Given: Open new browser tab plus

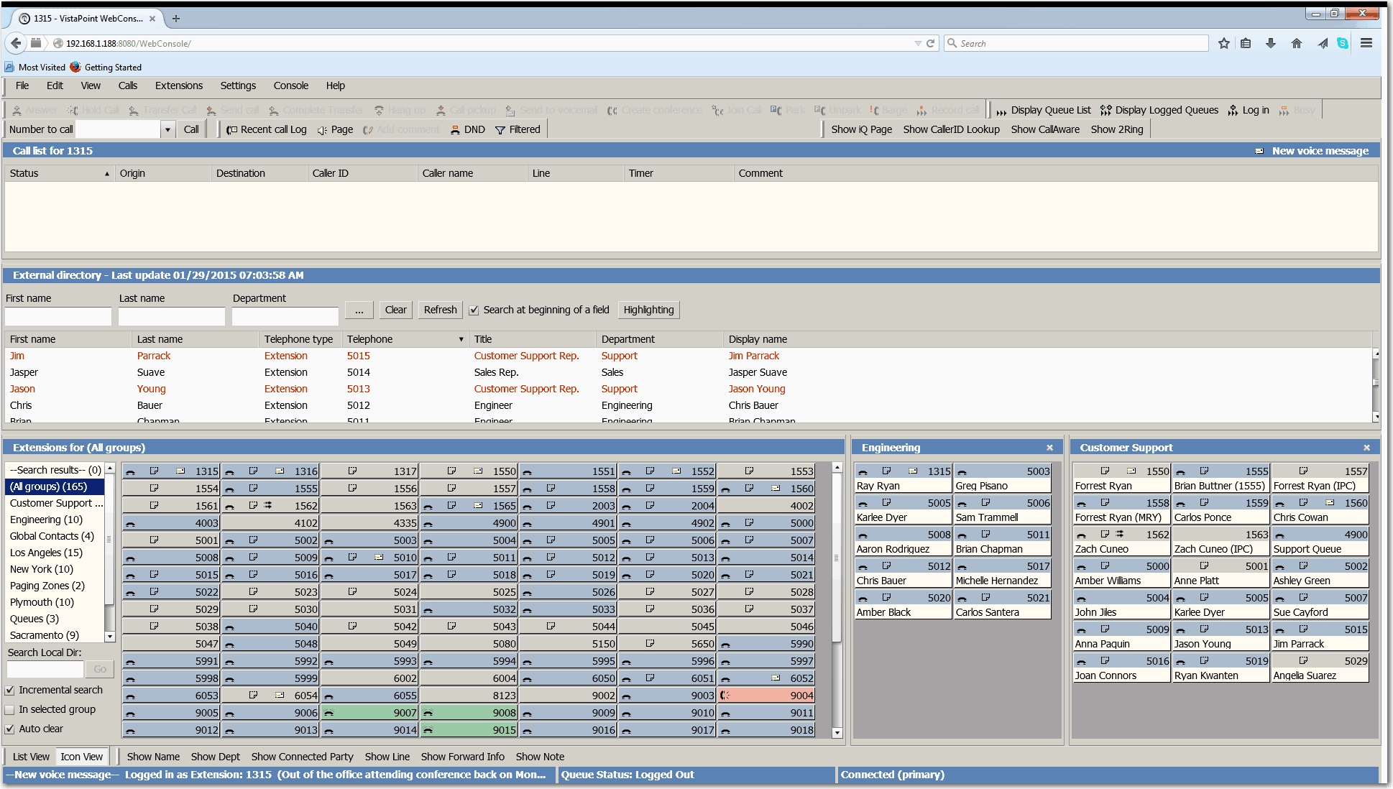Looking at the screenshot, I should (176, 19).
